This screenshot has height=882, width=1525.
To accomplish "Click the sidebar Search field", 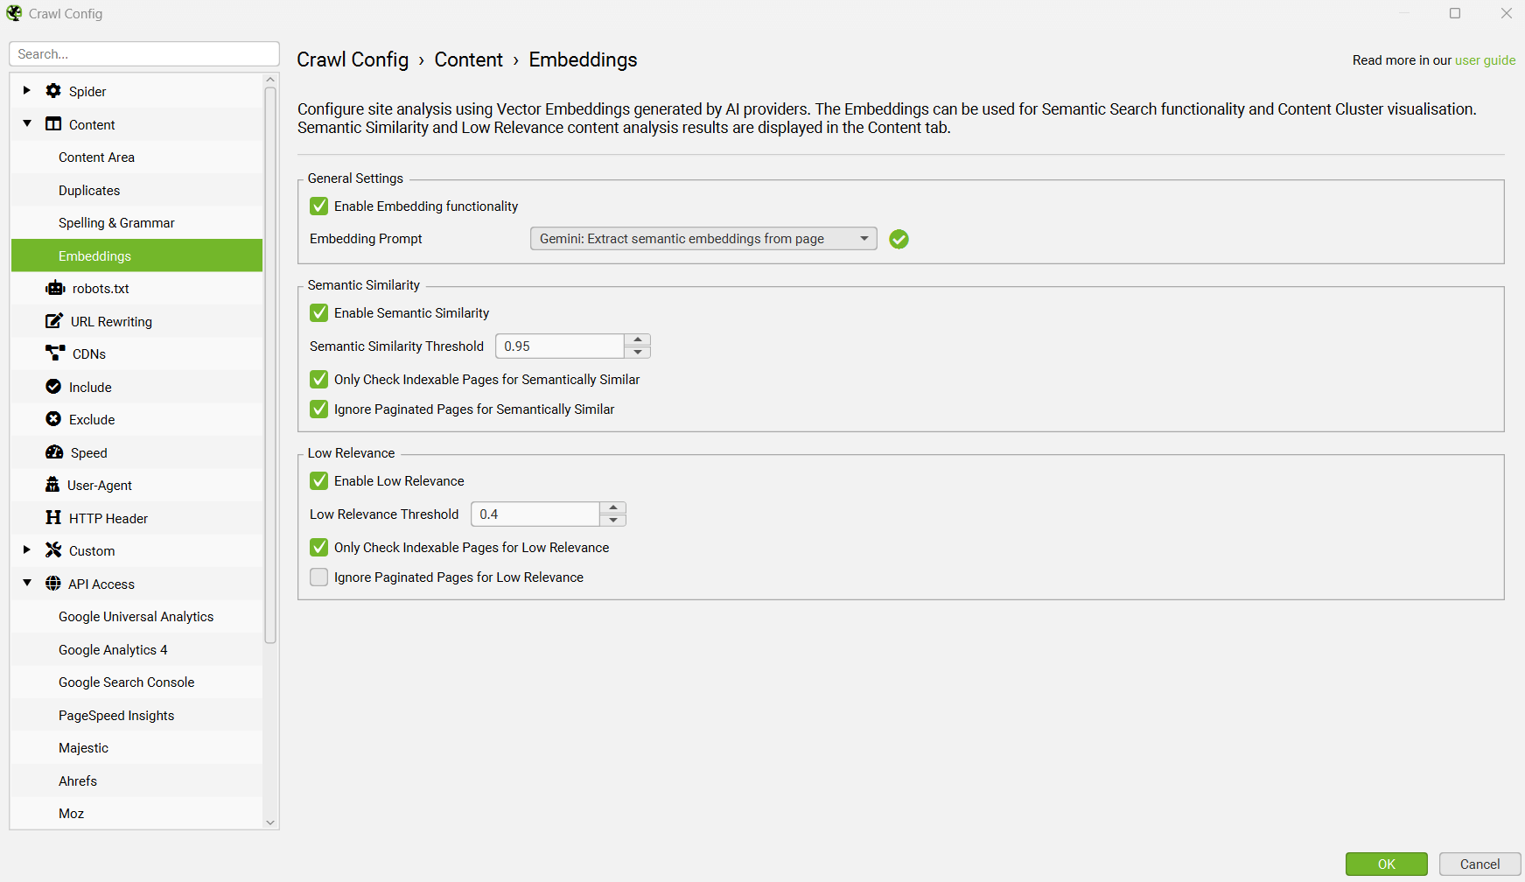I will point(144,54).
